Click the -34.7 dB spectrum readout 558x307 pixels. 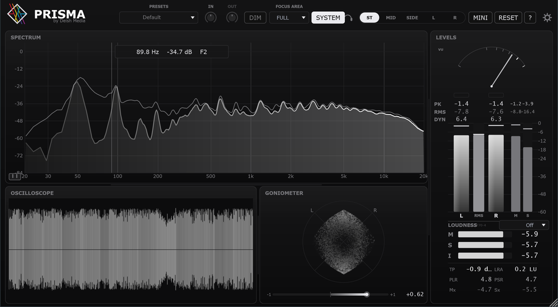click(x=179, y=52)
